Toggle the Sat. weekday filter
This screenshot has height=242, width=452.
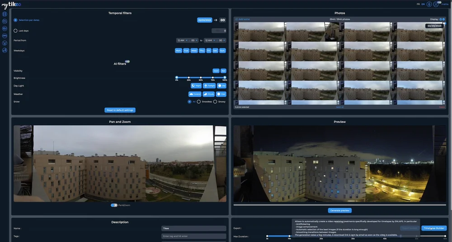[x=215, y=51]
